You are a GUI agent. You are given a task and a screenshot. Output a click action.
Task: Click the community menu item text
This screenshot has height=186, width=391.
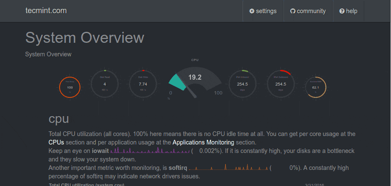point(311,11)
